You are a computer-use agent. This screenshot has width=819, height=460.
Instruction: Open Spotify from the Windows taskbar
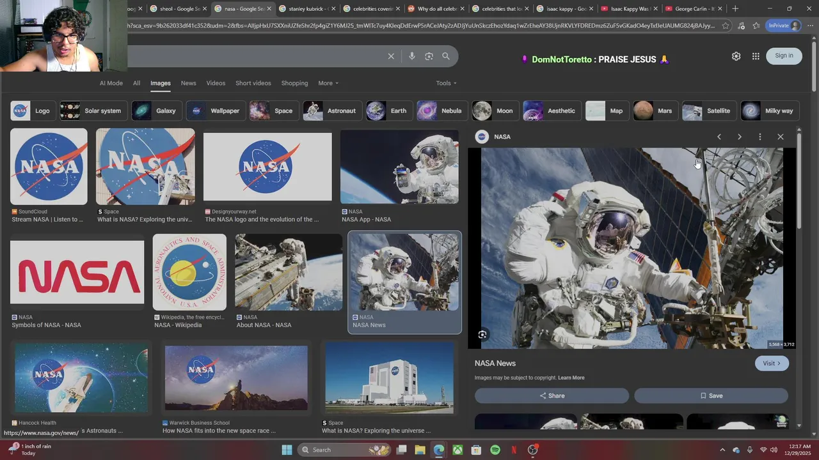pyautogui.click(x=495, y=450)
